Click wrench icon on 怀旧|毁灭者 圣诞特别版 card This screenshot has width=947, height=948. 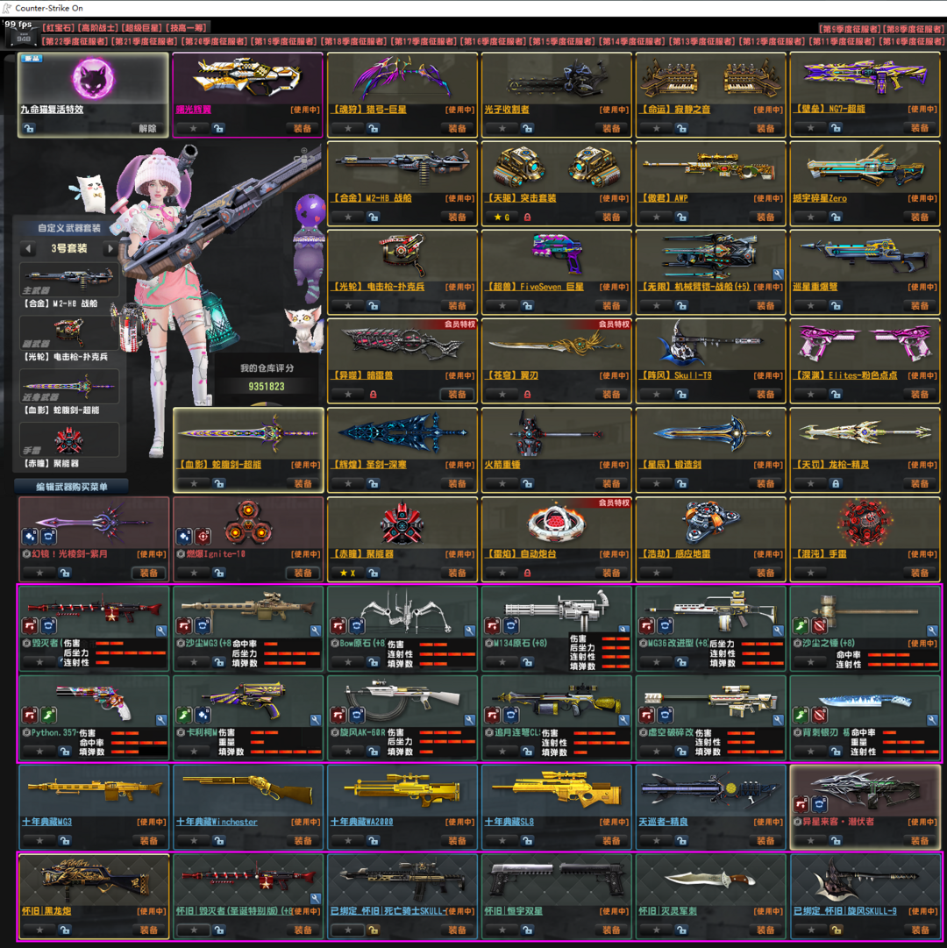coord(315,898)
